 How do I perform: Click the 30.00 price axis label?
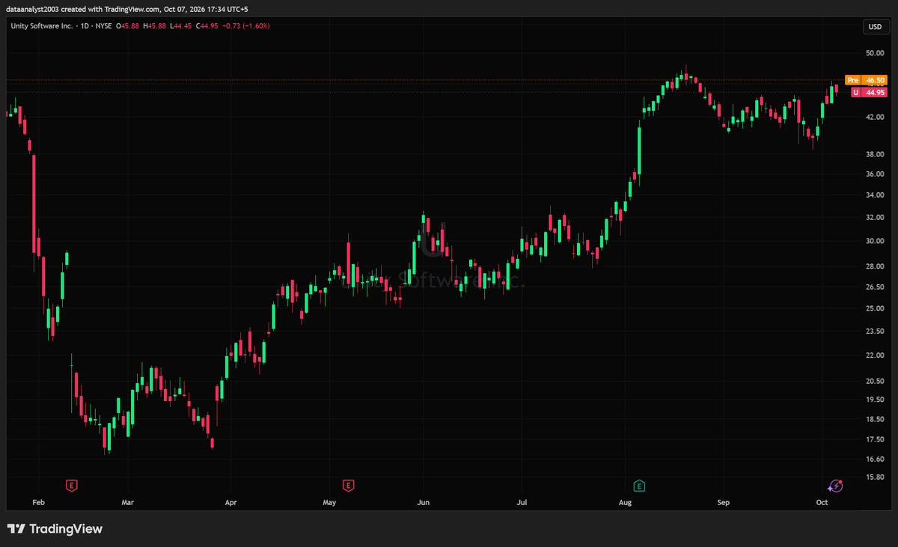(875, 241)
